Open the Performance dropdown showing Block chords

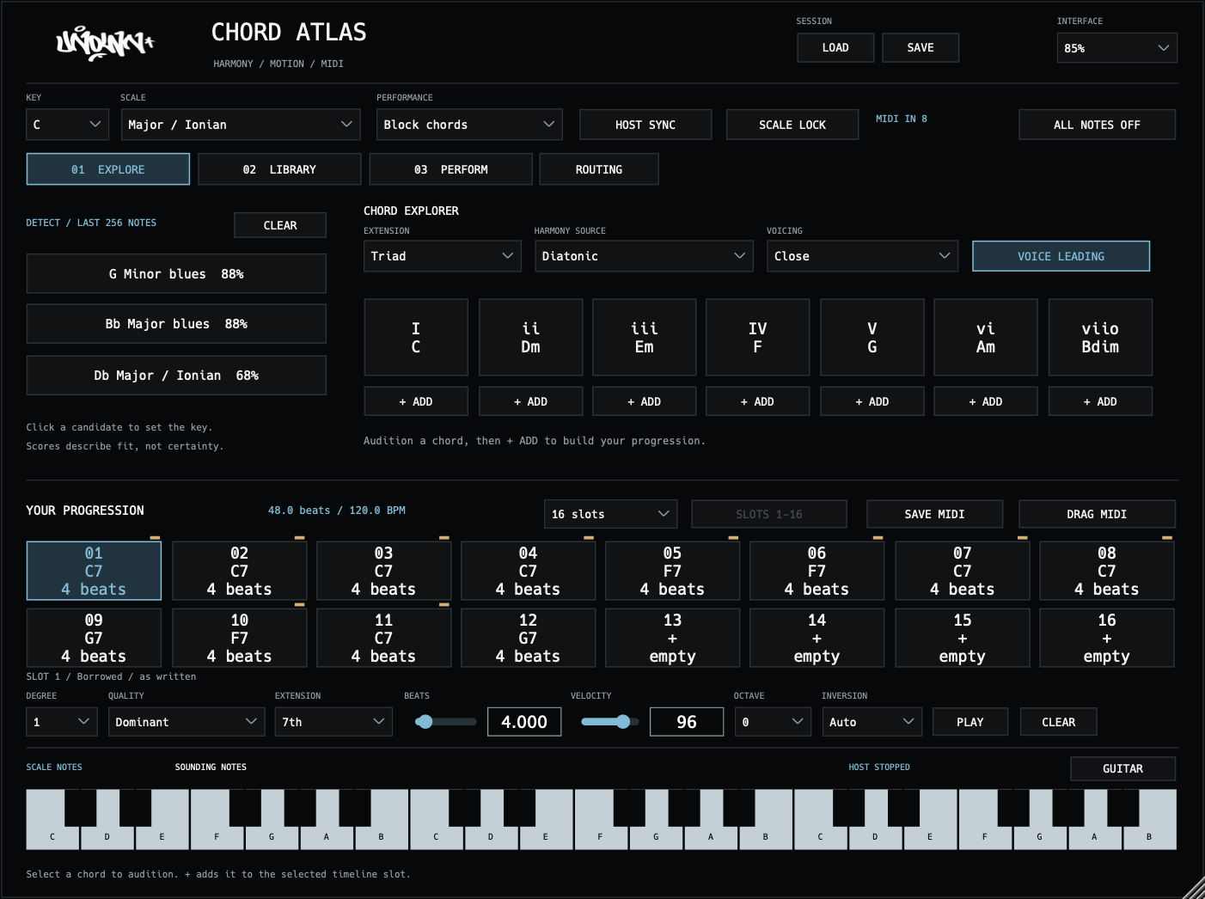469,125
